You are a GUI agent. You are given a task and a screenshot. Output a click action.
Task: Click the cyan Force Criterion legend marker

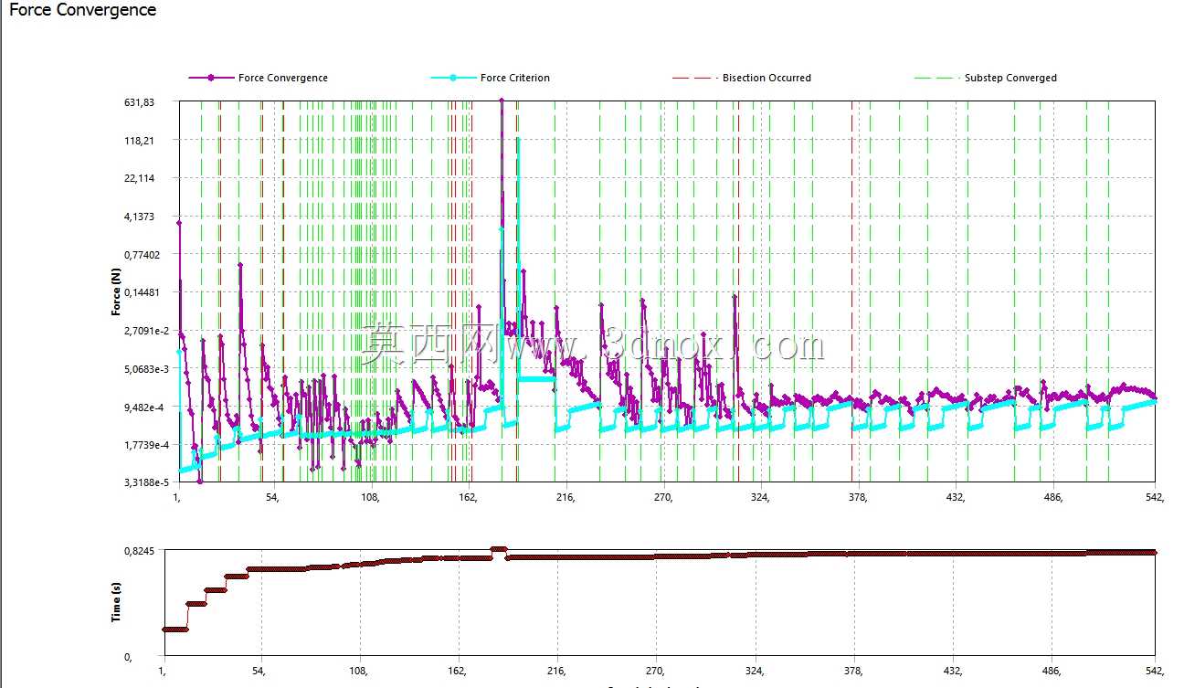point(453,78)
